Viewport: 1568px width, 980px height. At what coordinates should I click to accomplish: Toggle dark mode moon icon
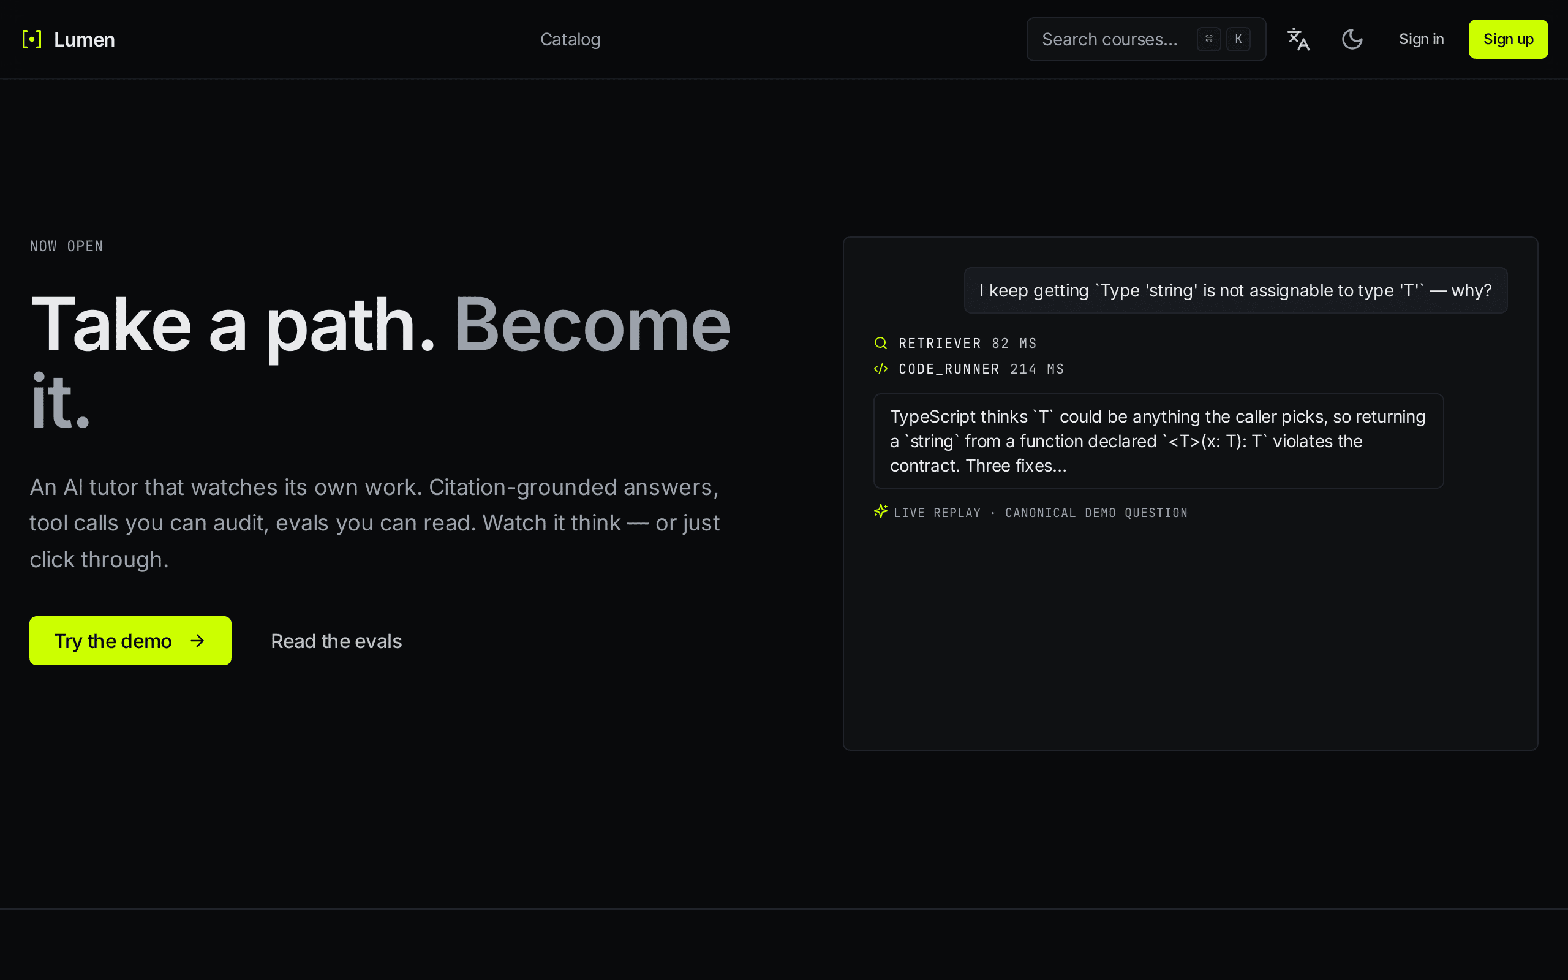pyautogui.click(x=1352, y=40)
